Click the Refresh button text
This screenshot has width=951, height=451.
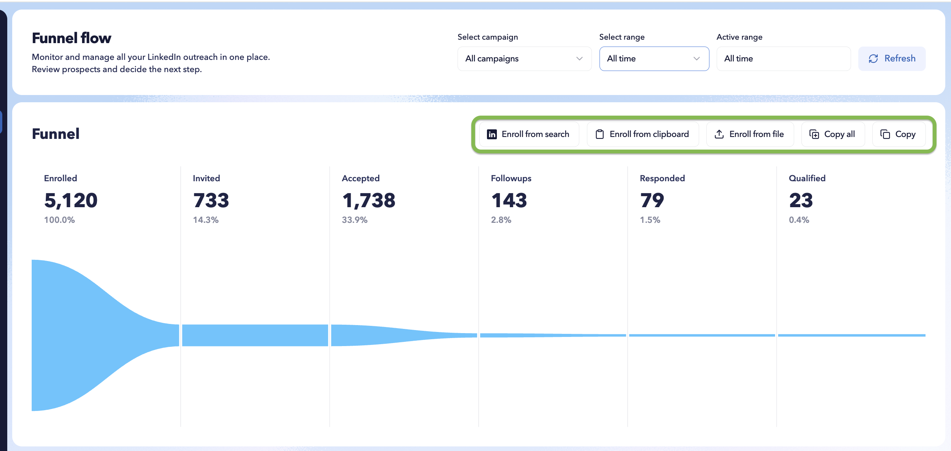[x=900, y=58]
